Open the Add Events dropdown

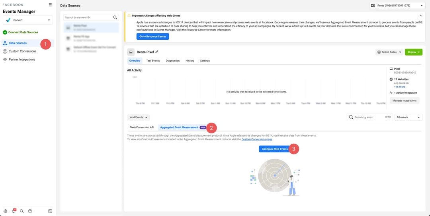coord(139,117)
